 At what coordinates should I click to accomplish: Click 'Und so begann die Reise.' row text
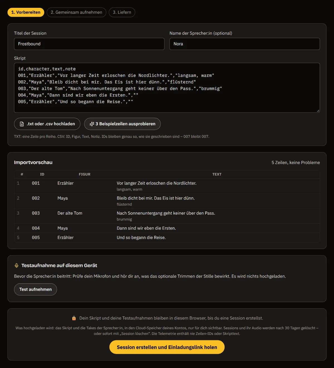(141, 238)
